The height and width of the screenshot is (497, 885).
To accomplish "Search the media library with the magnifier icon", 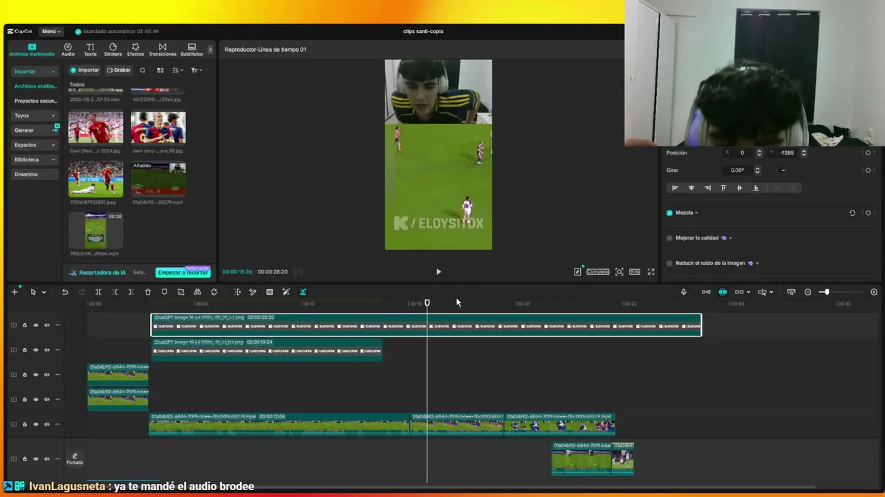I will [142, 70].
